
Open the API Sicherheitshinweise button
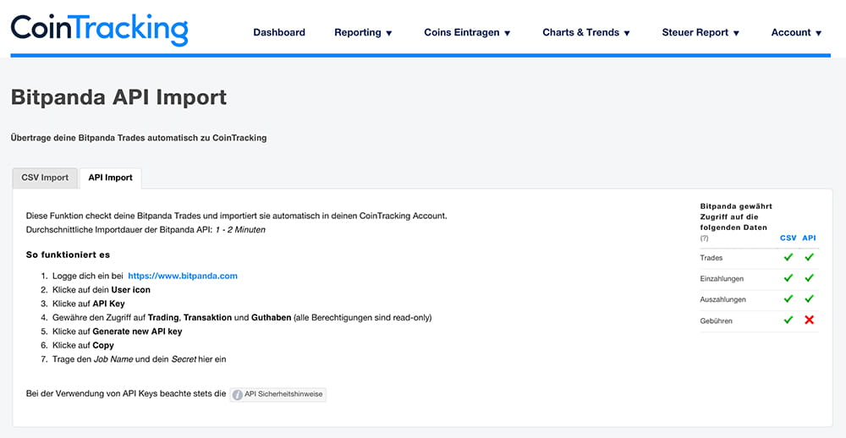click(x=277, y=394)
